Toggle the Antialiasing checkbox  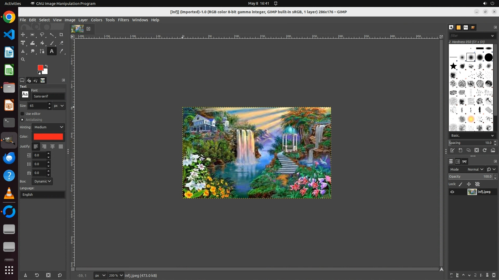[22, 120]
